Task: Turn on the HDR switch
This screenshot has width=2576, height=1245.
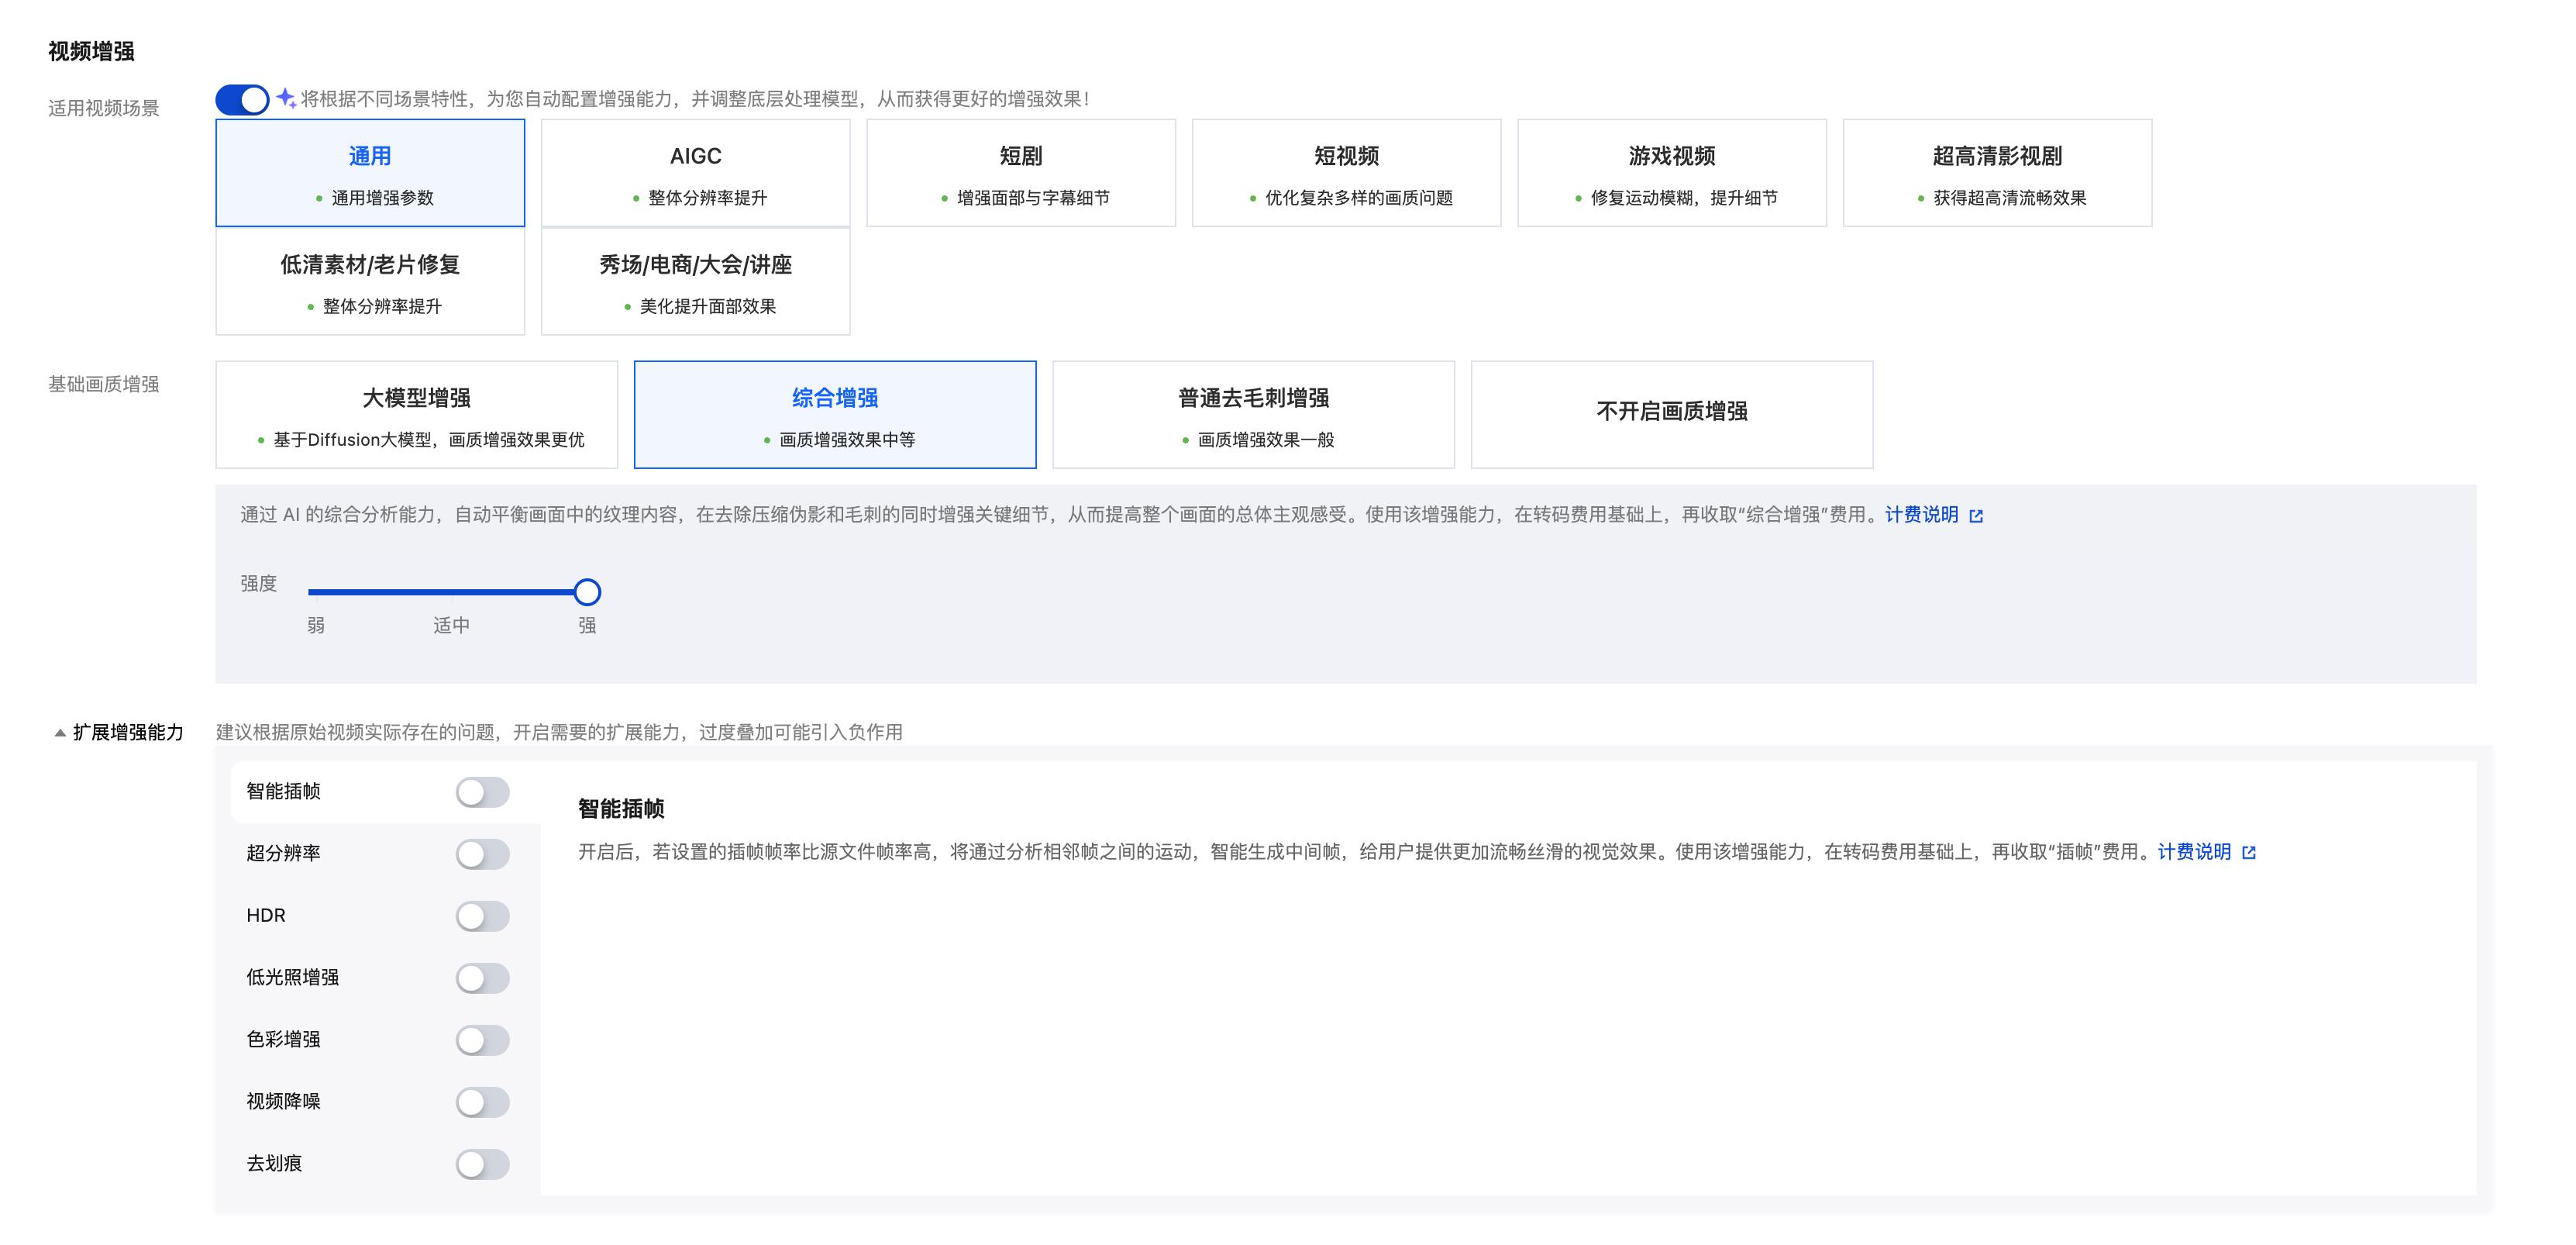Action: 482,917
